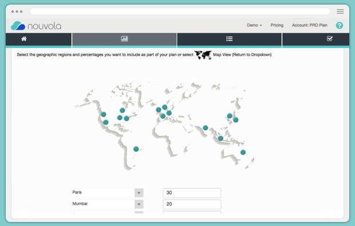Open the Paris region dropdown arrow
This screenshot has width=355, height=226.
(139, 193)
